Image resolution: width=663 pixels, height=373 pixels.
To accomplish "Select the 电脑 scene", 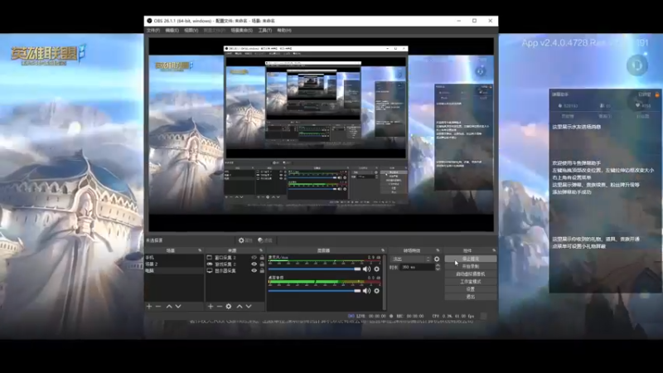I will 174,271.
